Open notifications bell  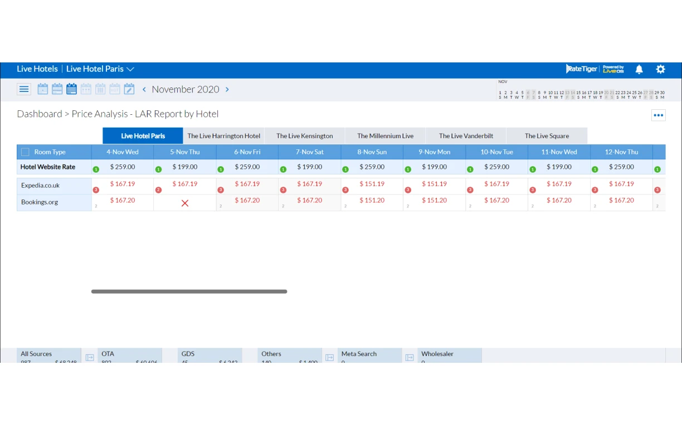tap(639, 69)
